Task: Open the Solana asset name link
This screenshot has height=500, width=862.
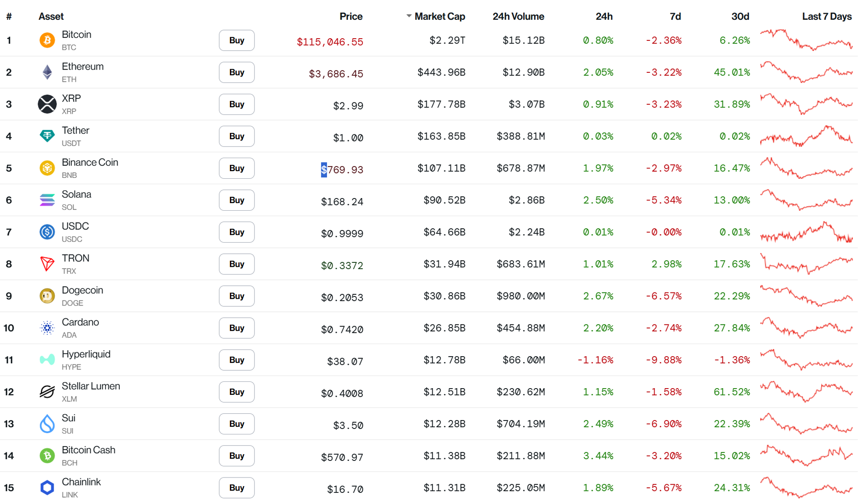Action: pos(76,195)
